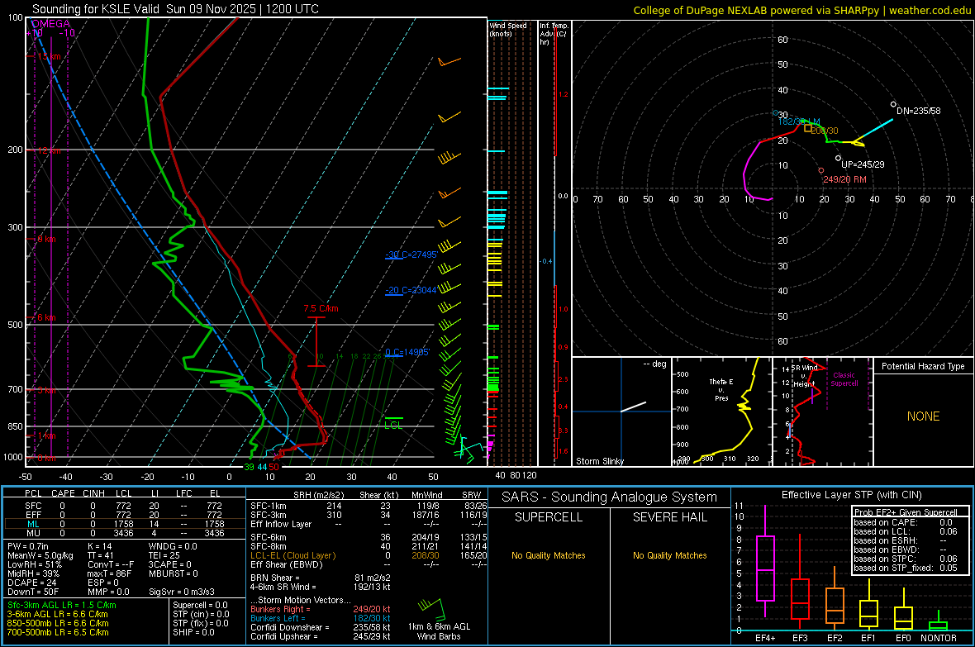Open the Storm Slinky inset
Viewport: 975px width, 647px height.
(x=621, y=412)
